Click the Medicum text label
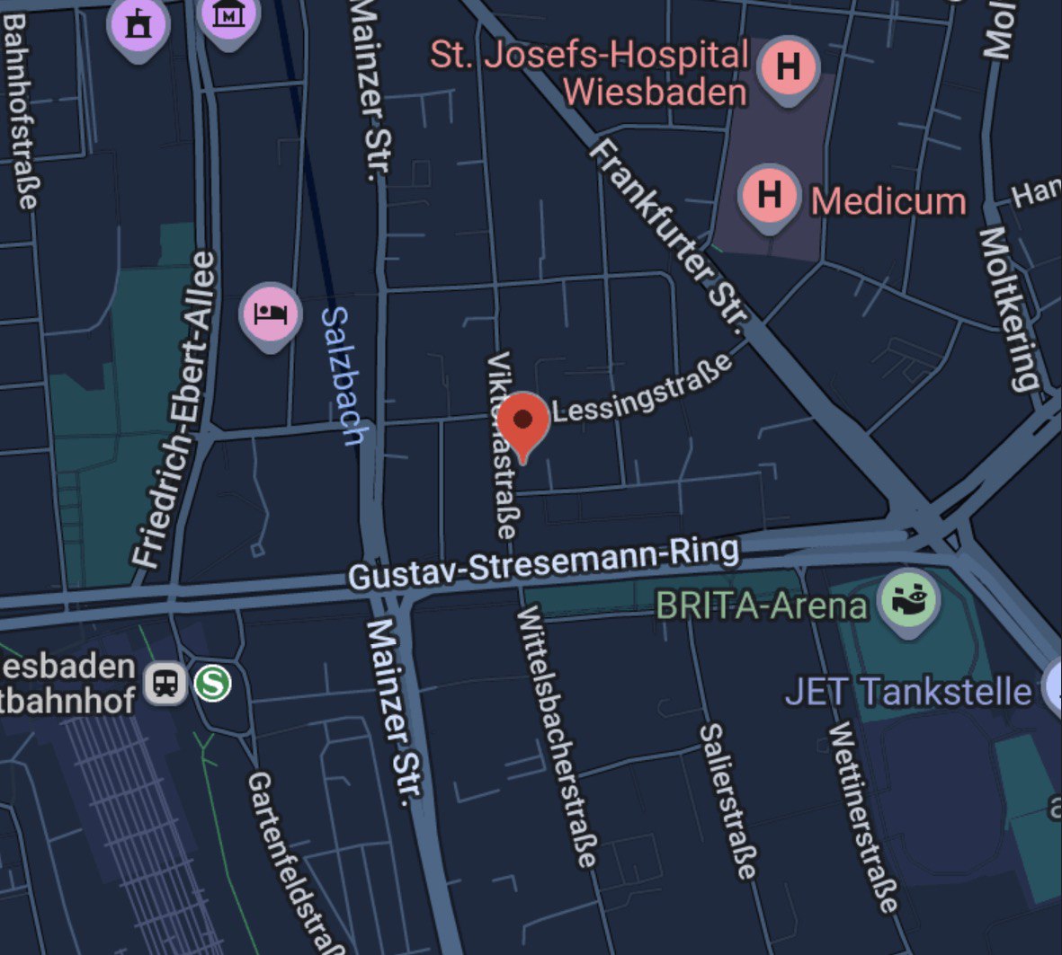The image size is (1062, 955). point(888,201)
